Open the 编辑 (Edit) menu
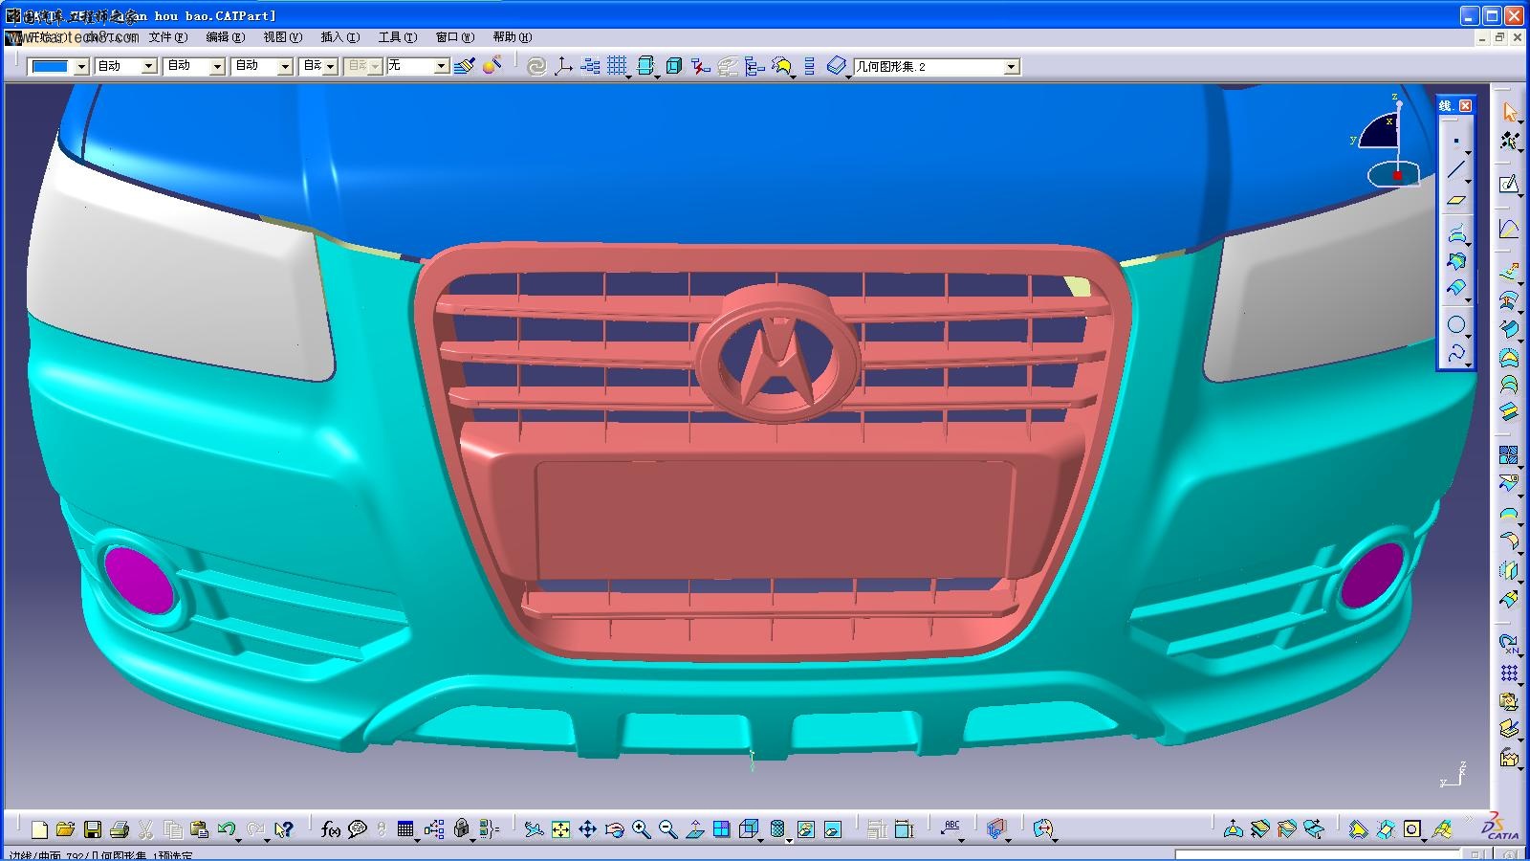The height and width of the screenshot is (861, 1530). pos(225,37)
